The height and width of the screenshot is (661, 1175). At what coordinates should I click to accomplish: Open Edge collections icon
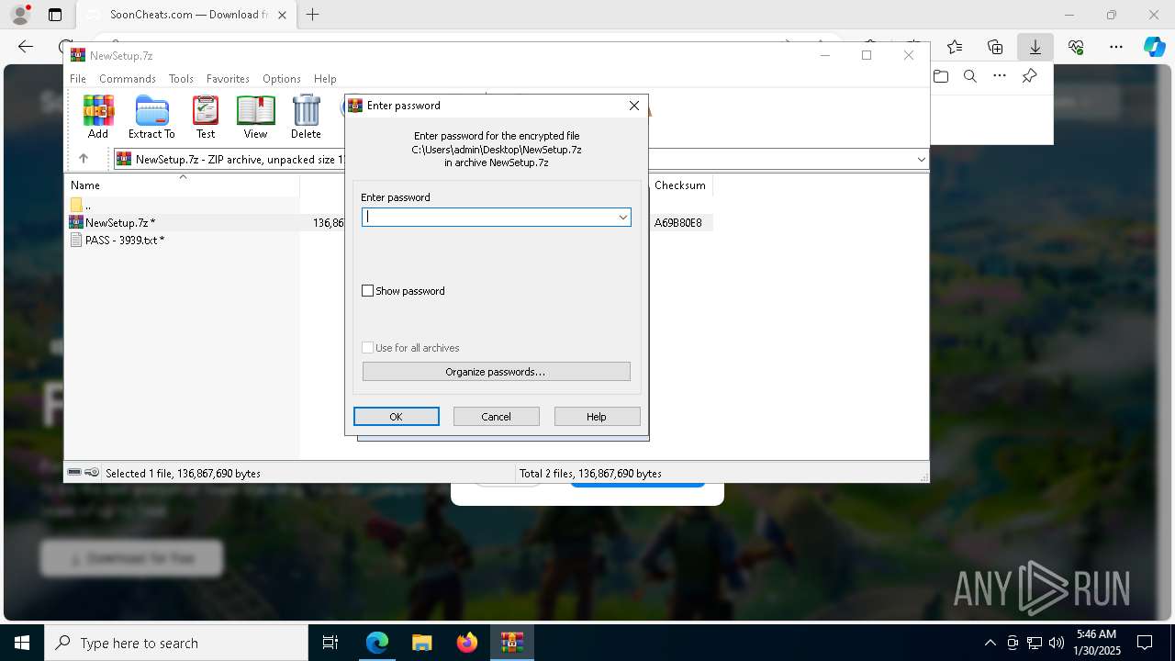995,47
